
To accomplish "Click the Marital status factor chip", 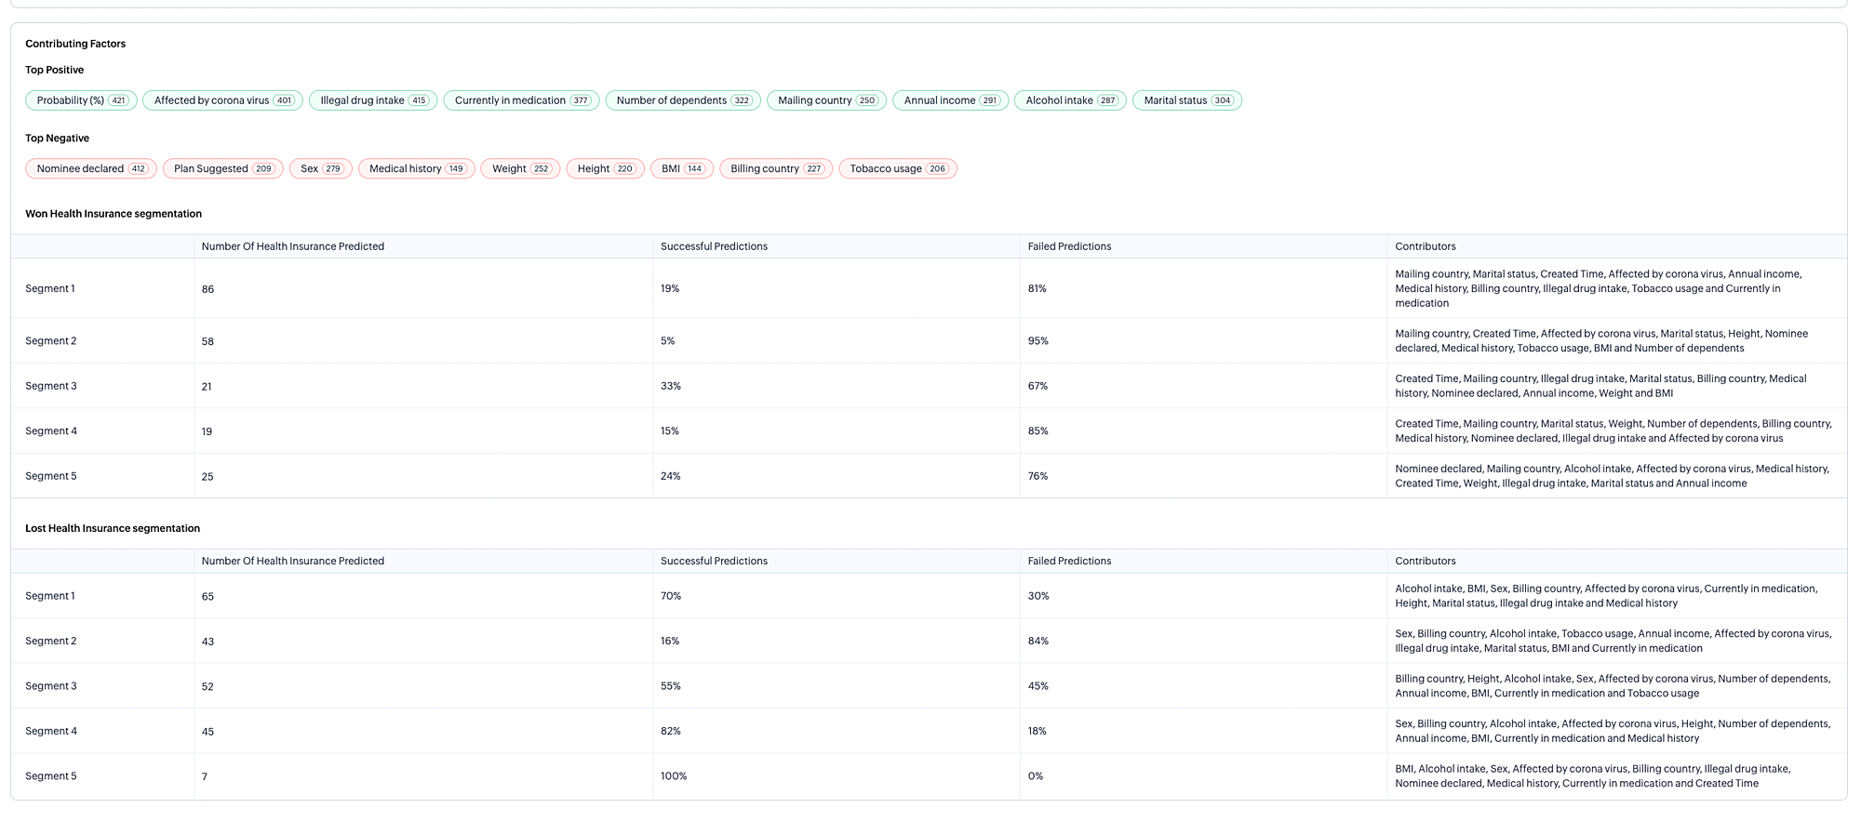I will point(1186,100).
